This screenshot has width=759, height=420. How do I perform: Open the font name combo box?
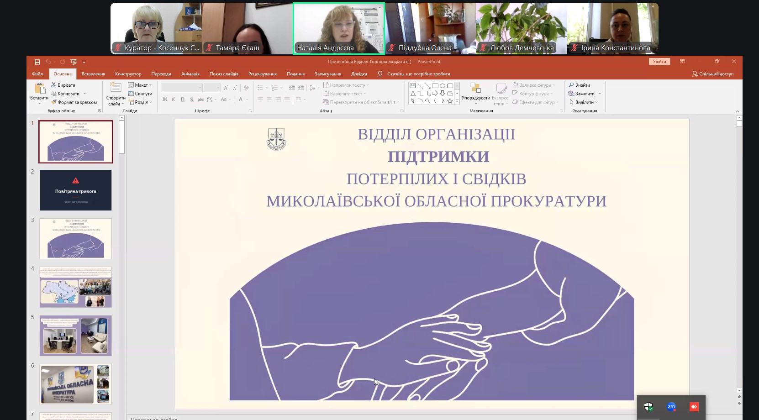point(181,88)
